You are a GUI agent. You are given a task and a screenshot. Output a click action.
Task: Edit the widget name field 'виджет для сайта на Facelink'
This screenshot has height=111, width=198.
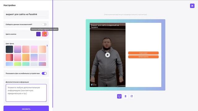click(26, 14)
